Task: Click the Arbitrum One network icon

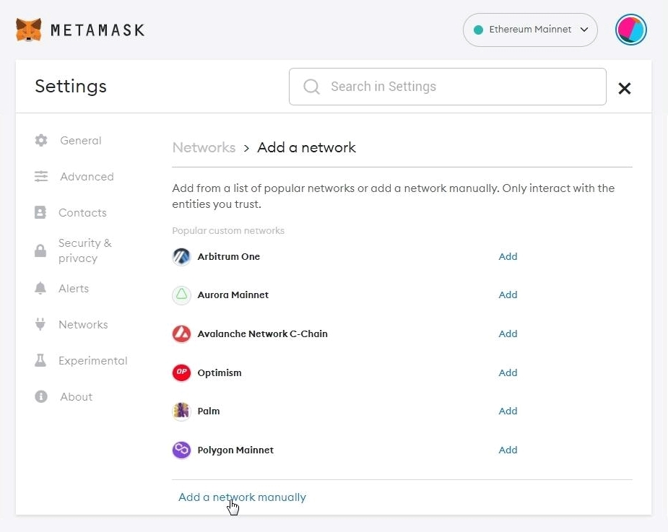Action: click(x=181, y=256)
